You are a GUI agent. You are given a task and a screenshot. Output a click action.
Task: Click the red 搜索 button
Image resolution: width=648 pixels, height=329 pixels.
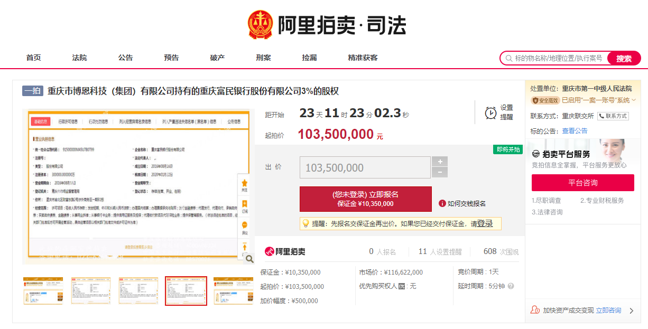click(624, 58)
